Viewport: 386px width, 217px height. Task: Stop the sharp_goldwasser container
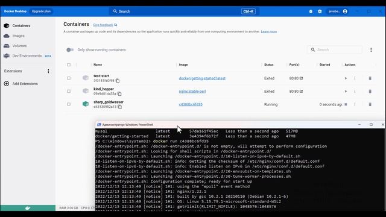pyautogui.click(x=346, y=104)
